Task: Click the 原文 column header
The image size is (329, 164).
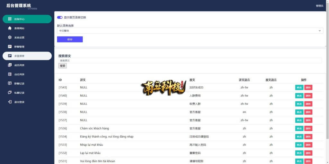Action: pos(192,80)
